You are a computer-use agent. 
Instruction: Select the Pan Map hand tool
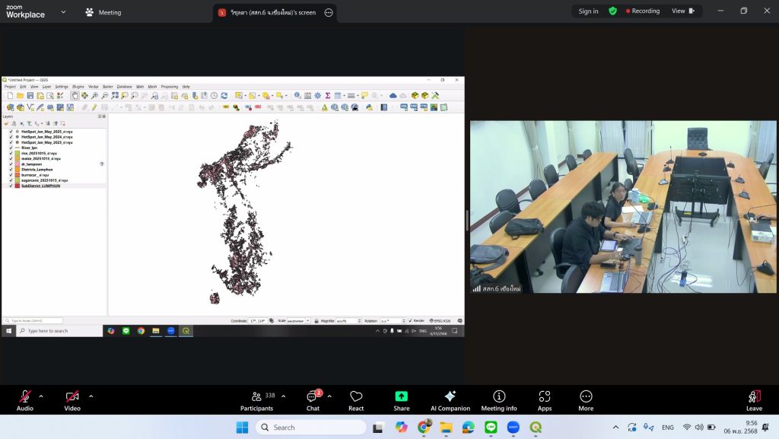(x=75, y=96)
